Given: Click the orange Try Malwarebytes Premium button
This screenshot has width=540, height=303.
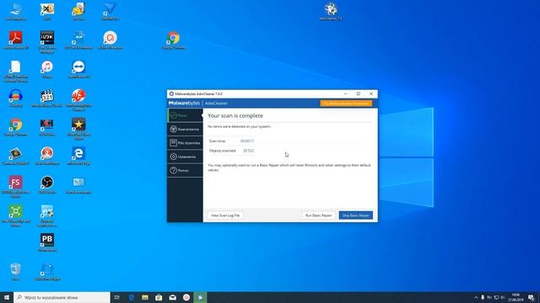Looking at the screenshot, I should tap(346, 104).
